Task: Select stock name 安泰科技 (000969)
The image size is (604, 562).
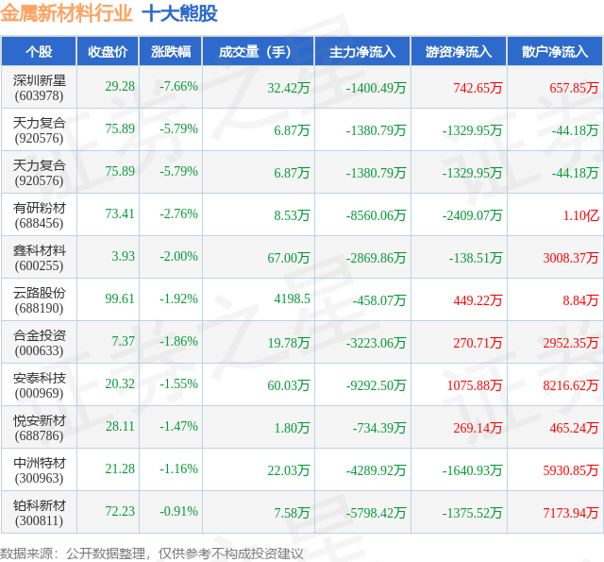Action: pyautogui.click(x=39, y=385)
